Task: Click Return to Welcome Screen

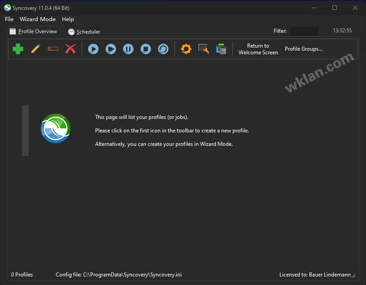Action: click(258, 49)
